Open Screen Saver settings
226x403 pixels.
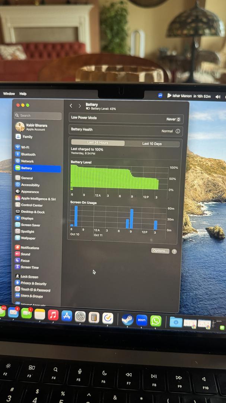click(x=31, y=225)
